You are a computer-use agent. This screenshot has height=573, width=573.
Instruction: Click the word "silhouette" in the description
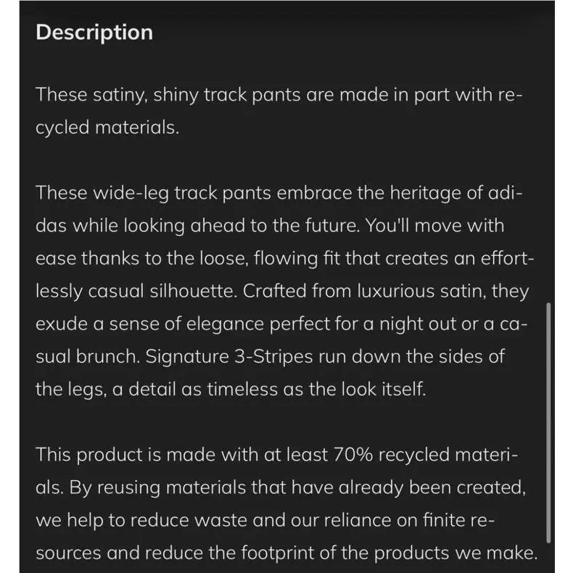pyautogui.click(x=194, y=292)
